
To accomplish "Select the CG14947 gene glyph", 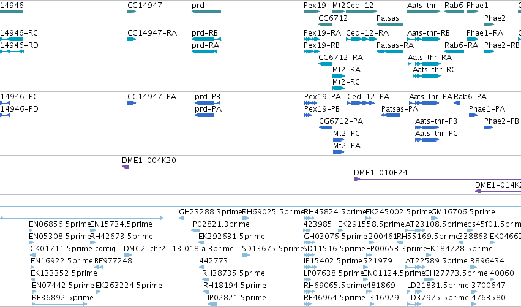I will coord(132,12).
